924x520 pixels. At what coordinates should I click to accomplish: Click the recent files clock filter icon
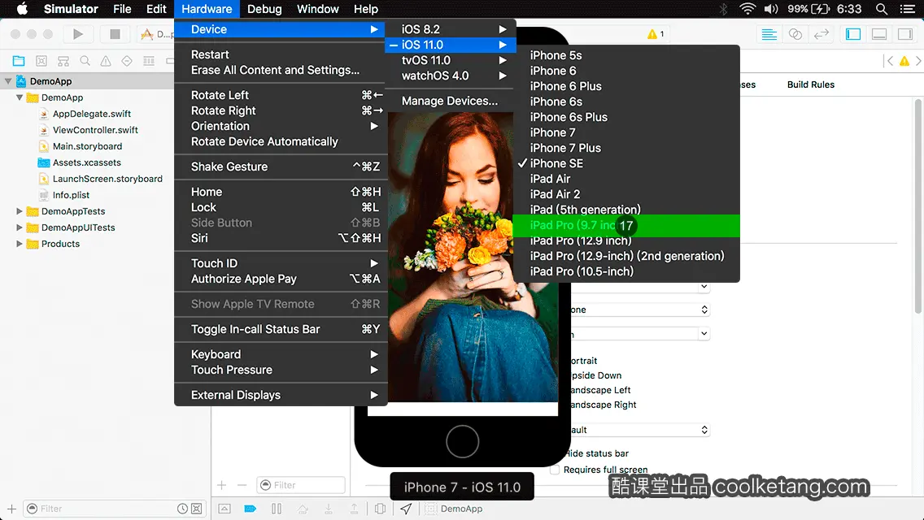pyautogui.click(x=183, y=509)
